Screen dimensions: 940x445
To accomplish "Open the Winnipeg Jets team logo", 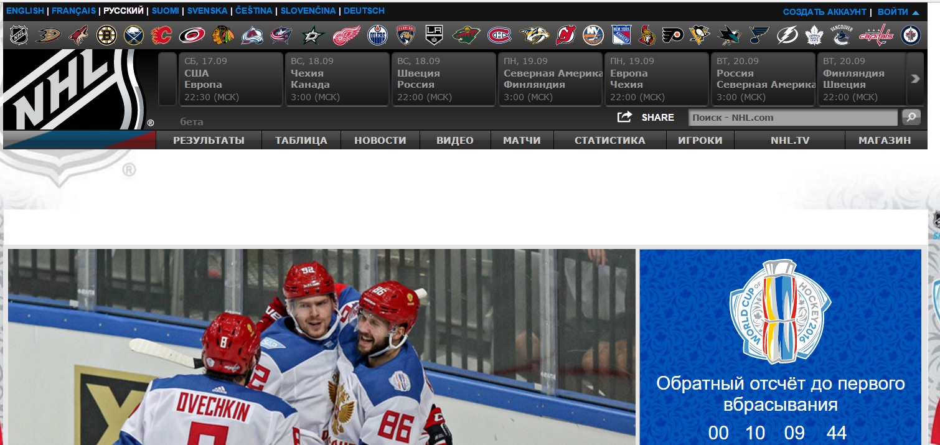I will click(x=910, y=35).
